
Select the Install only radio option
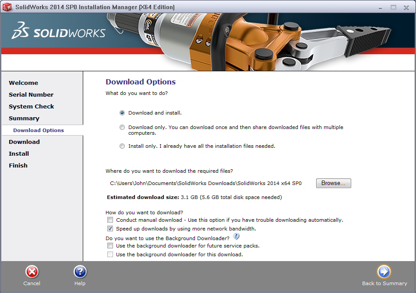(x=122, y=146)
